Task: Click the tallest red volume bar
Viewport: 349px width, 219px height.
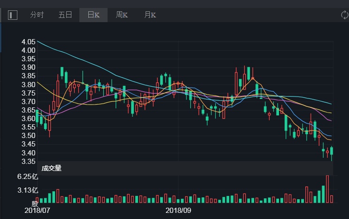Action: 327,188
